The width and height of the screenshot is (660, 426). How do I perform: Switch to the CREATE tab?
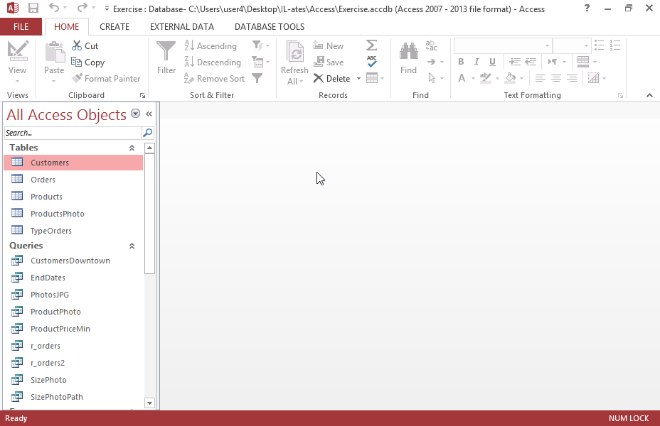click(115, 27)
